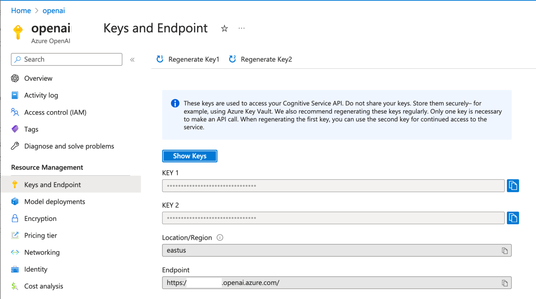This screenshot has width=536, height=299.
Task: Open the more options ellipsis
Action: 242,28
